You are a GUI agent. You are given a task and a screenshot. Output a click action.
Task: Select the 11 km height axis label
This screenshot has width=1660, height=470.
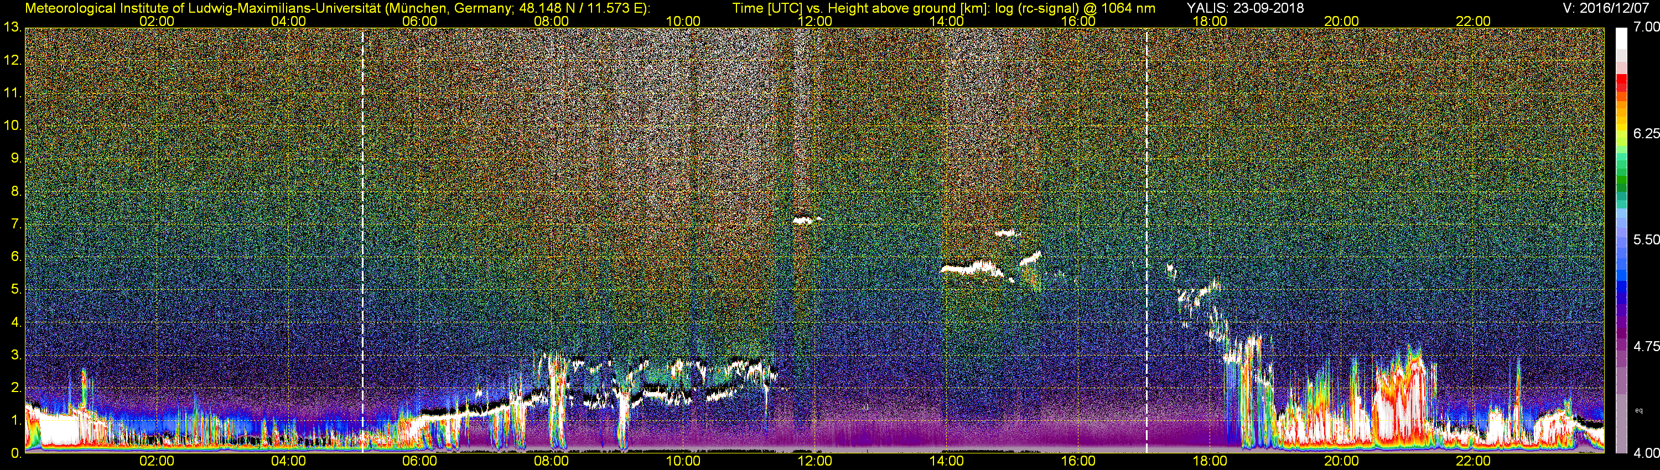click(12, 93)
